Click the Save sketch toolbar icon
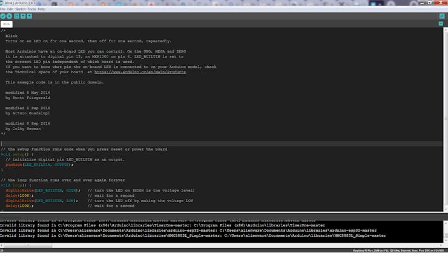 tap(30, 16)
